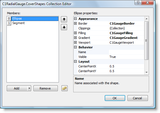The width and height of the screenshot is (160, 113).
Task: Click the Layout category header
Action: [84, 62]
